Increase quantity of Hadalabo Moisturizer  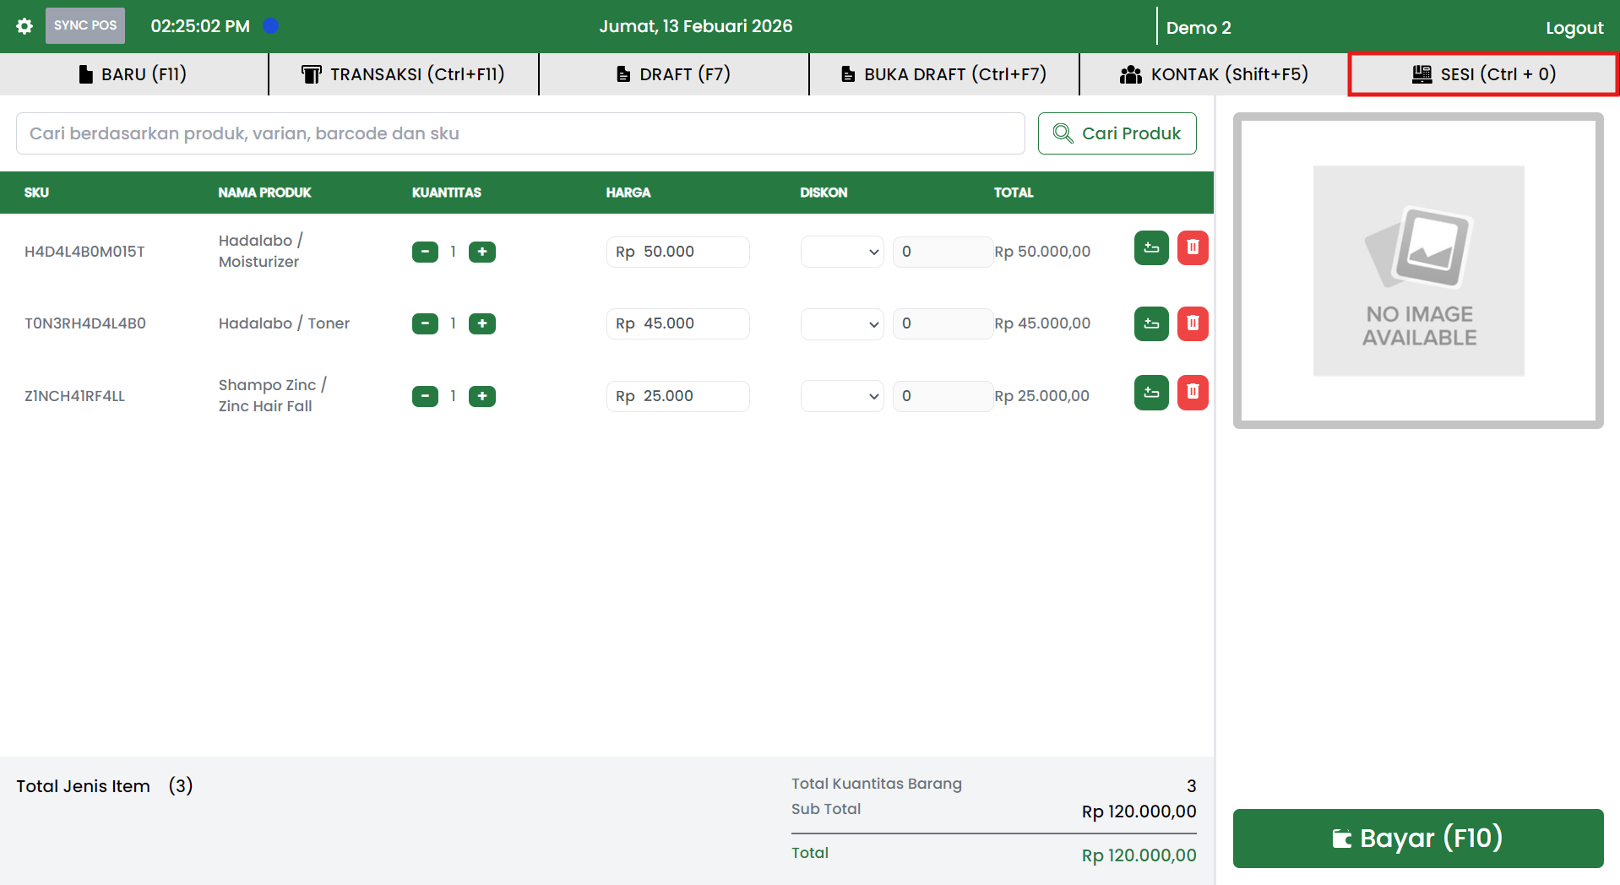click(481, 252)
